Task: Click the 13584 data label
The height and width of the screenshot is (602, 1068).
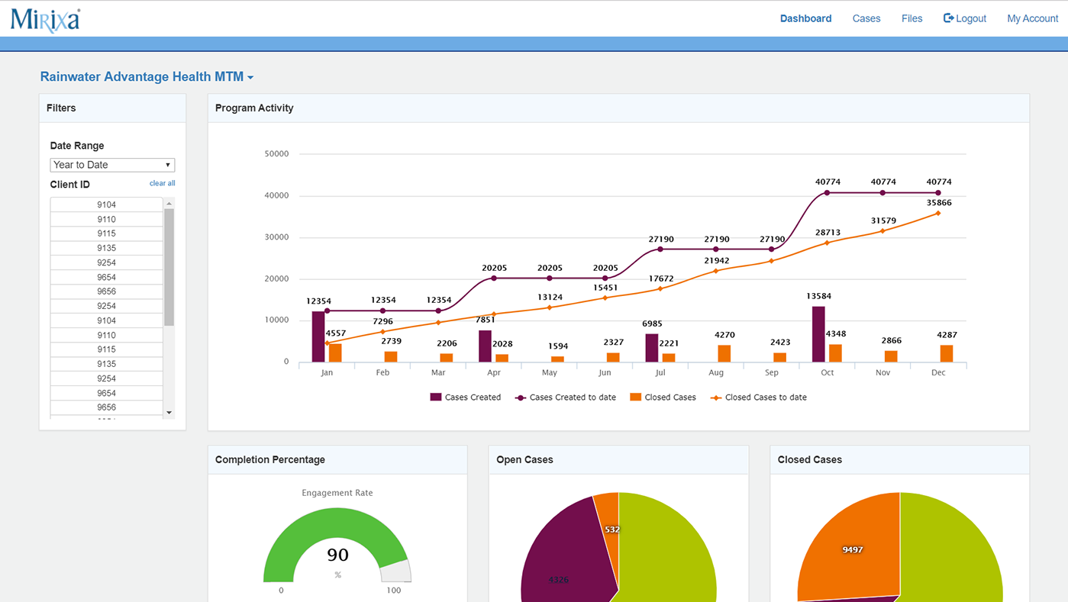Action: tap(818, 296)
